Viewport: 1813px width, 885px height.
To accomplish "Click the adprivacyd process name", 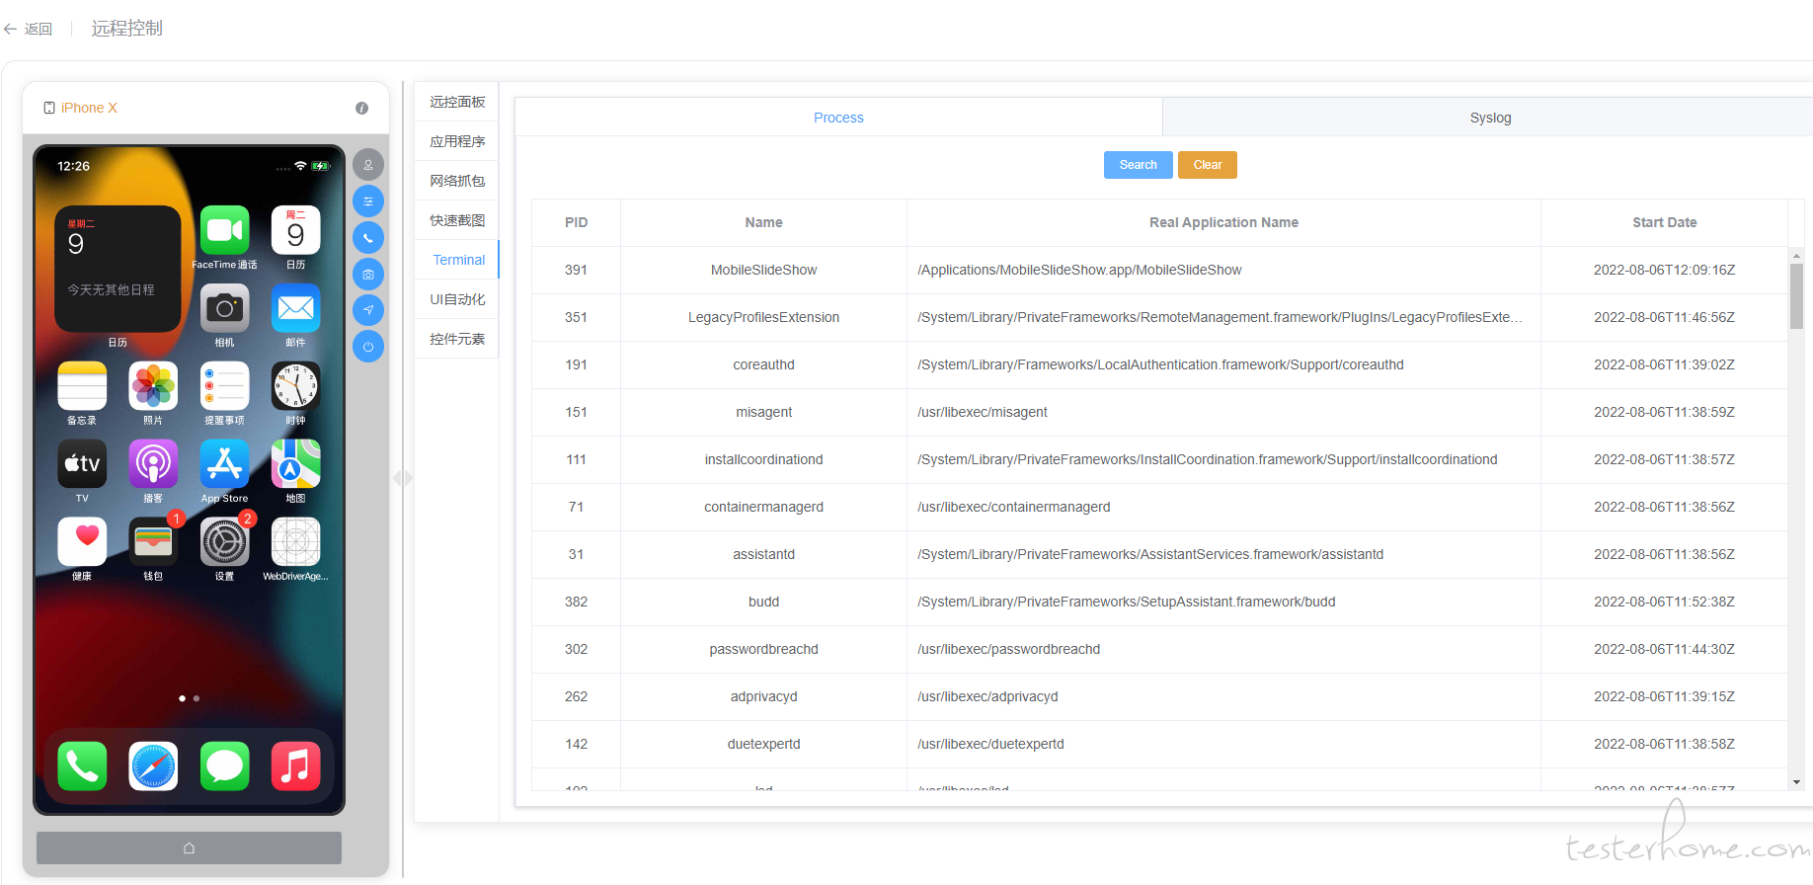I will [x=763, y=696].
